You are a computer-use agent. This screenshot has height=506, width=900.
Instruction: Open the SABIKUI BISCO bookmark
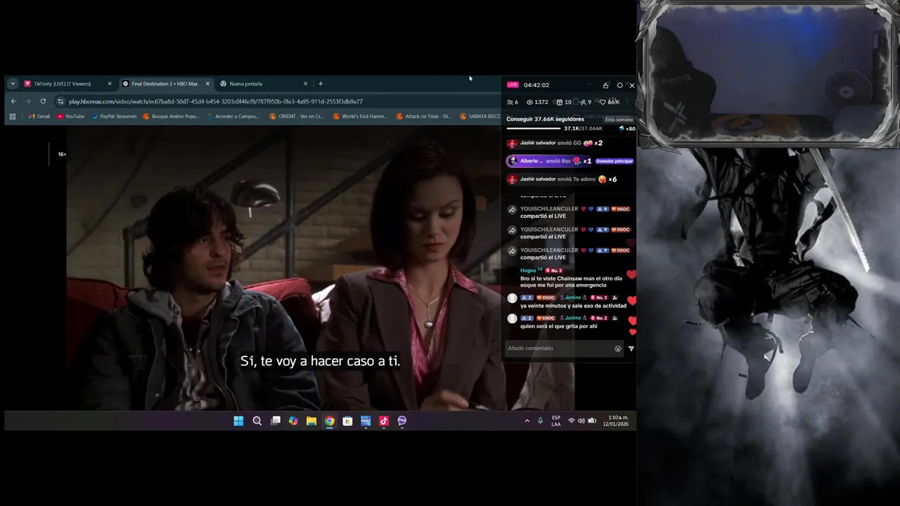point(480,117)
